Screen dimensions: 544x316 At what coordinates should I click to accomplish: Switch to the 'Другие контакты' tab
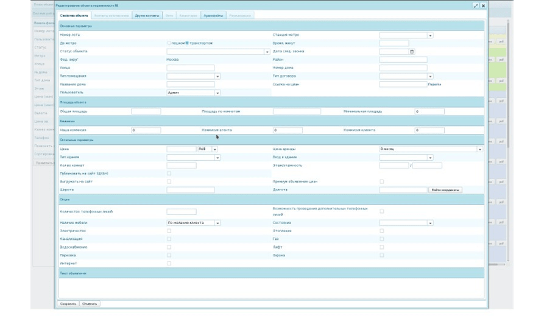(147, 15)
